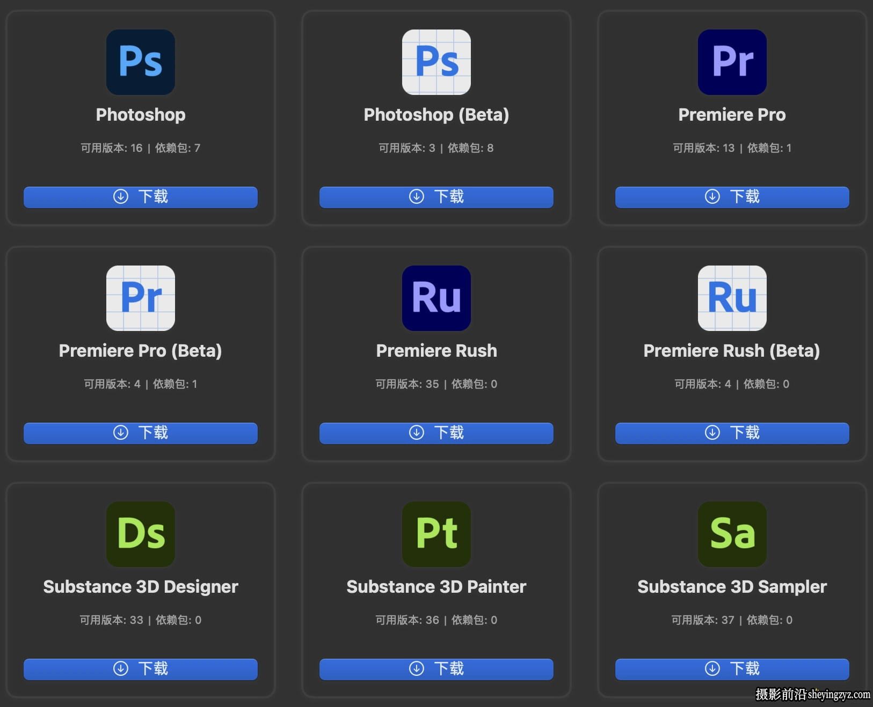Viewport: 873px width, 707px height.
Task: Click the Substance 3D Designer icon
Action: [141, 534]
